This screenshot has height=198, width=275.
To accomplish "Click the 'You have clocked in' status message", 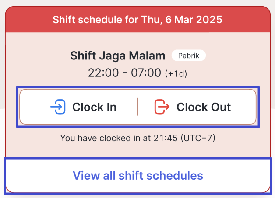I will tap(137, 139).
